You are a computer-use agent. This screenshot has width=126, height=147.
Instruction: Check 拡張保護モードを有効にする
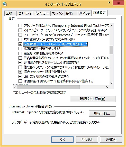[x=20, y=49]
